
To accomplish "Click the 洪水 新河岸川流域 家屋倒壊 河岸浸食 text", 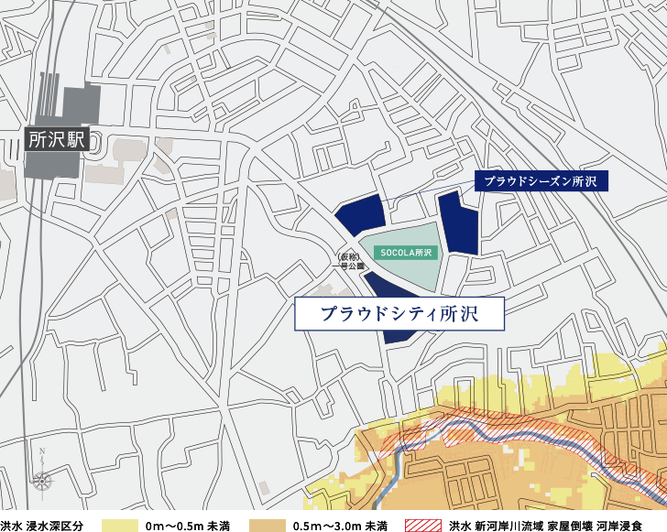I will point(545,526).
